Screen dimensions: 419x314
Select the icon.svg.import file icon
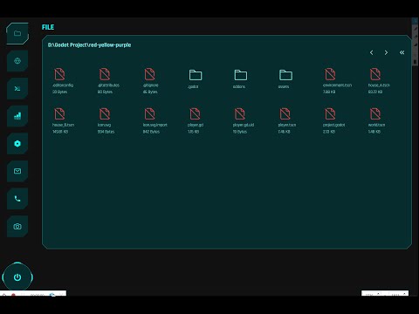(x=150, y=113)
